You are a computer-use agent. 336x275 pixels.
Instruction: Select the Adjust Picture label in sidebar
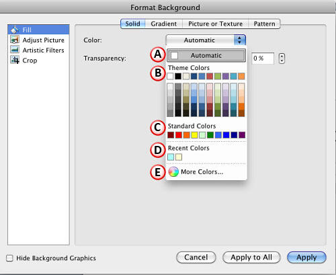tap(43, 40)
